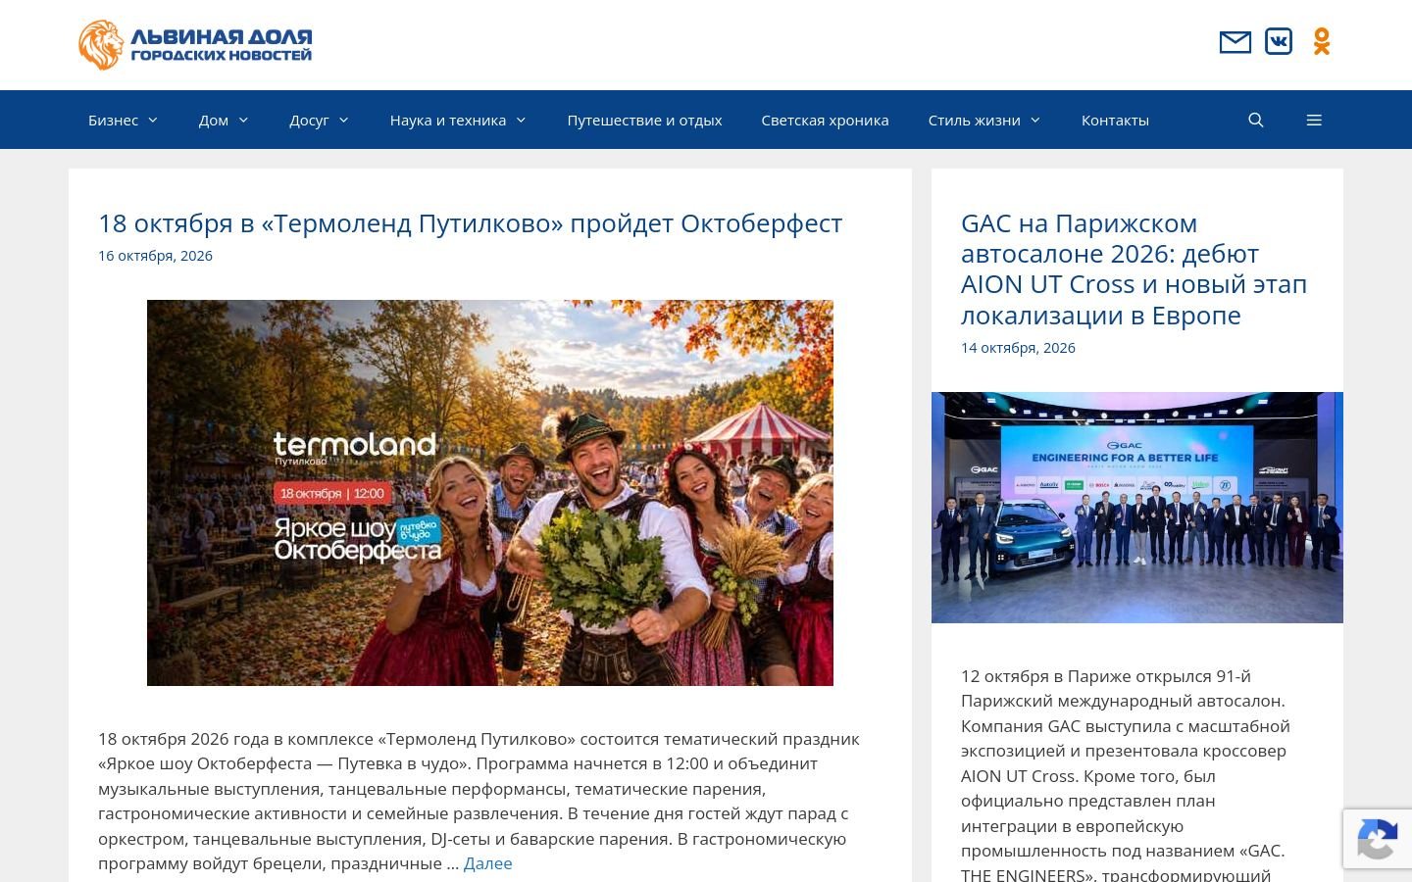Open the Наука и техника menu item
Screen dimensions: 1412x882
tap(448, 120)
